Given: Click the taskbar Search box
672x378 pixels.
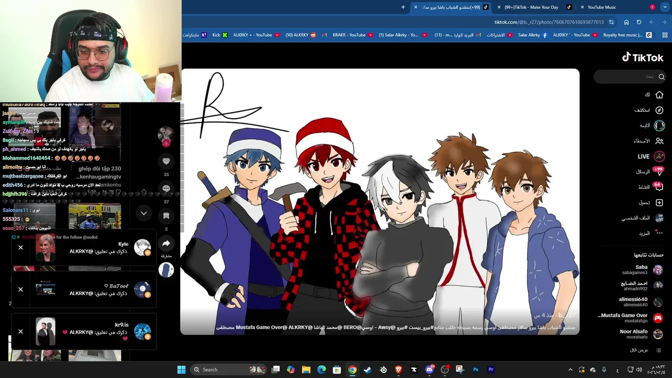Looking at the screenshot, I should 227,370.
